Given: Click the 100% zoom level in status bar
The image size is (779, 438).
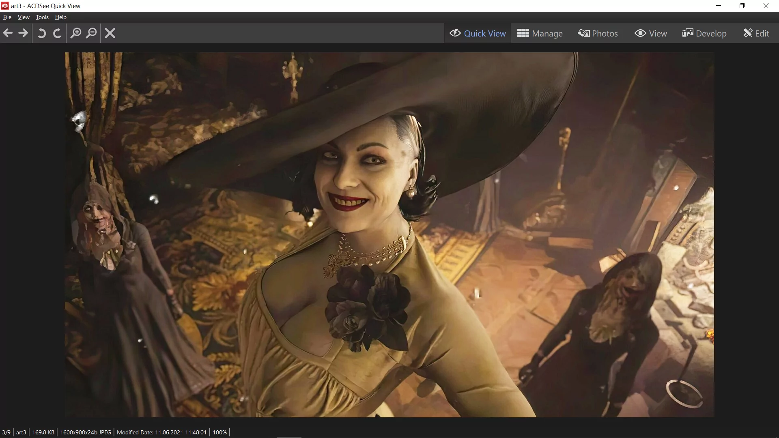Looking at the screenshot, I should [219, 432].
